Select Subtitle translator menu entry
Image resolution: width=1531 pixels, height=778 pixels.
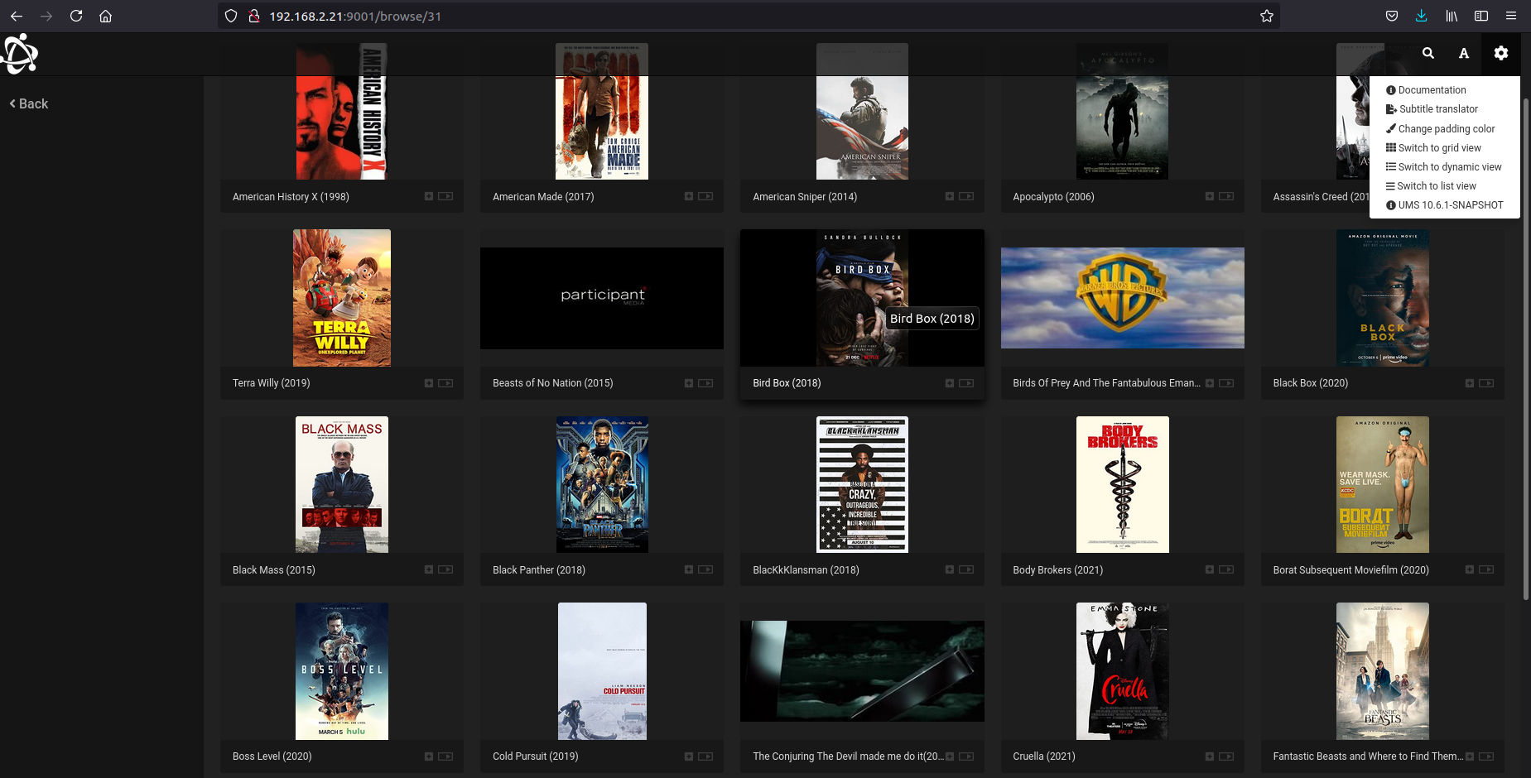point(1432,109)
